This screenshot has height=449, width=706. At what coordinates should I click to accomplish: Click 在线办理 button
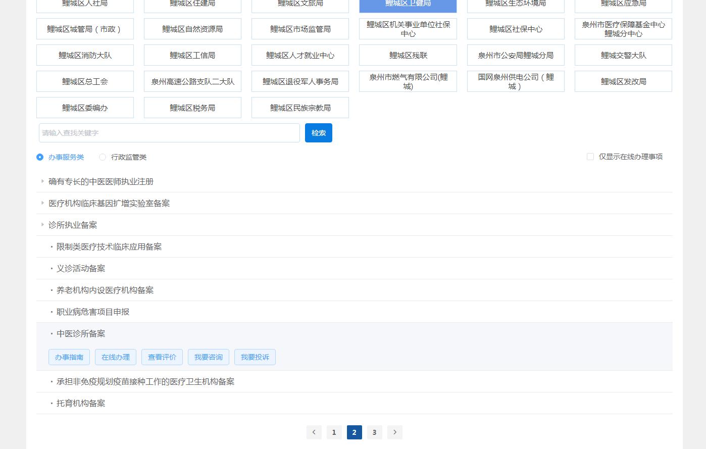point(116,357)
